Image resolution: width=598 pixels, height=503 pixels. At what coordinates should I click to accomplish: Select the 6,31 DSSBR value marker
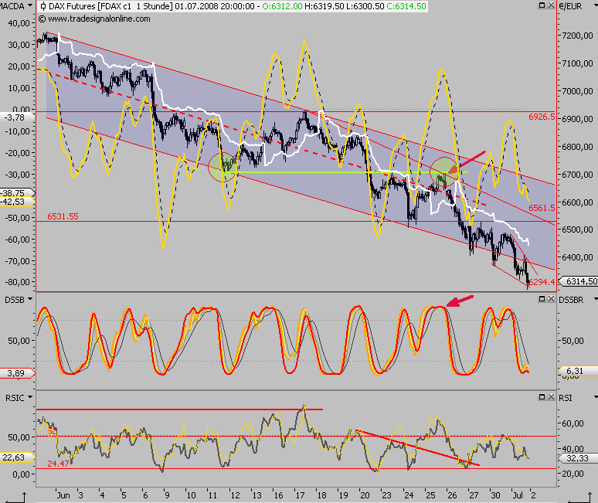579,371
